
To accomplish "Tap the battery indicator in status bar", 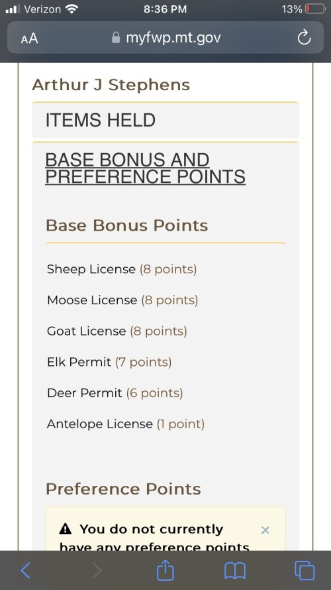I will coord(316,9).
